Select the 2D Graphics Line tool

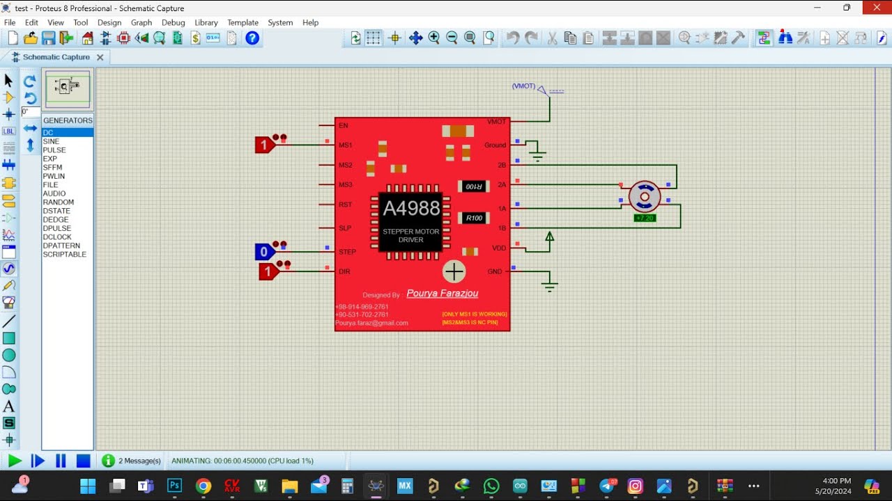pos(9,321)
